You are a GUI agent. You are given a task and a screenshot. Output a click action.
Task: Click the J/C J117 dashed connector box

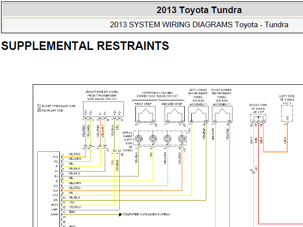[258, 118]
